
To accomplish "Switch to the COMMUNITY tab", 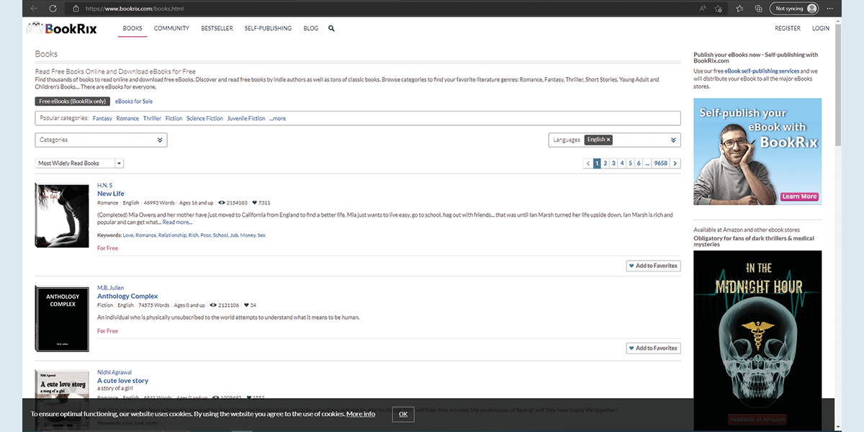I will (171, 28).
